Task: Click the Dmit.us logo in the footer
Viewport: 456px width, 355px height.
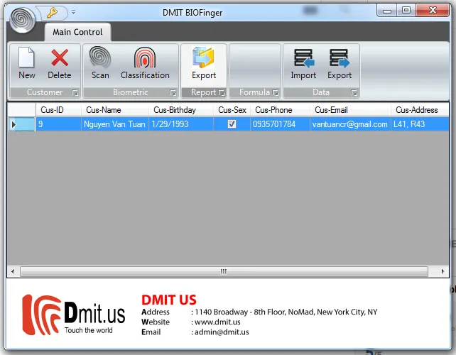Action: click(74, 315)
